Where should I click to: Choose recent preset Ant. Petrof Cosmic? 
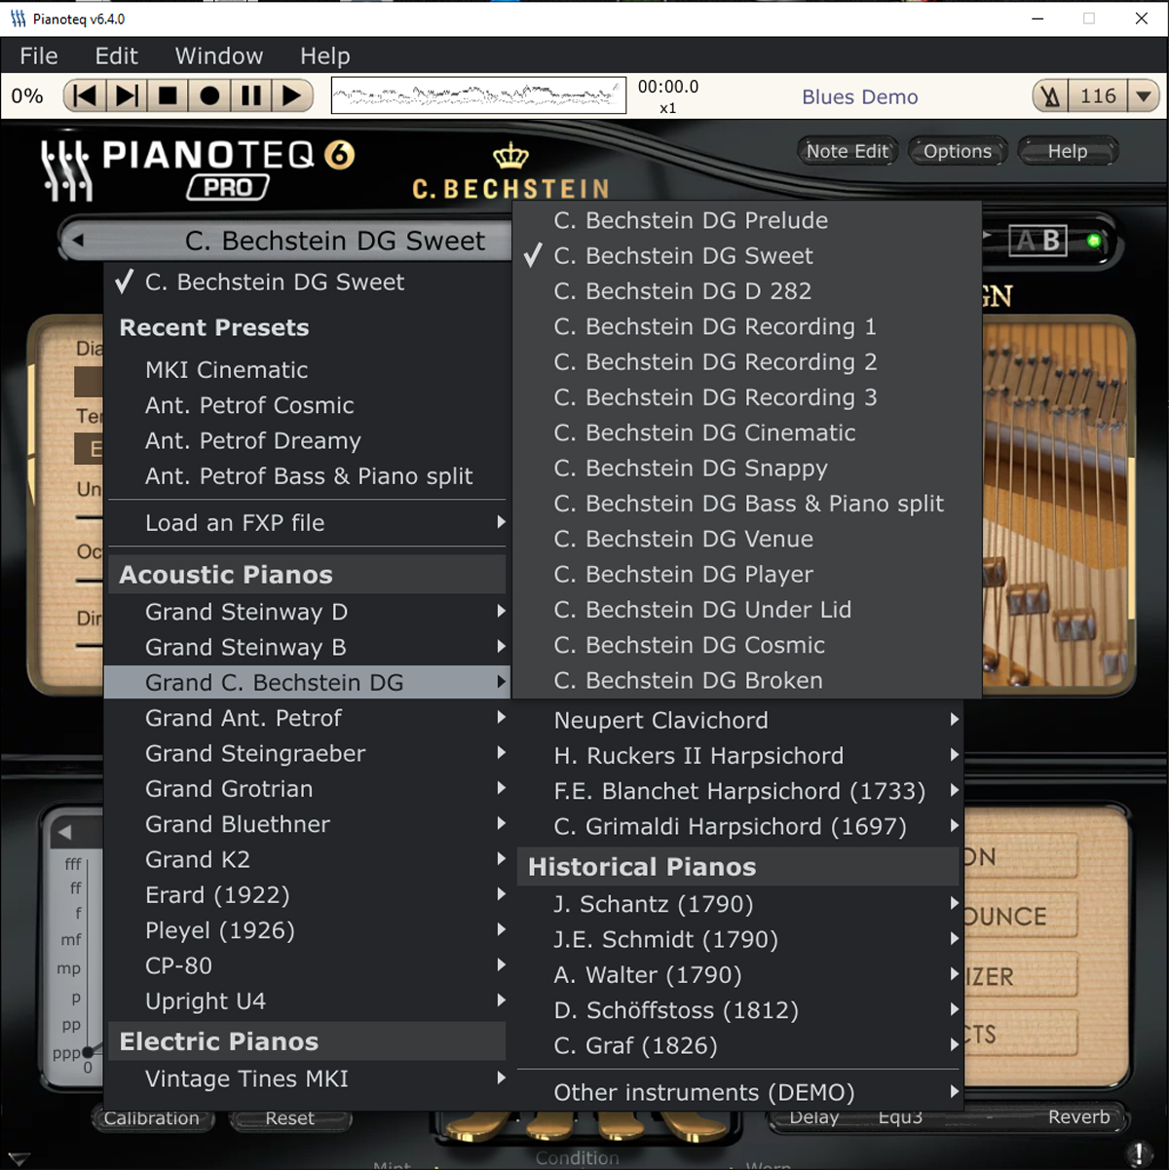[x=307, y=405]
